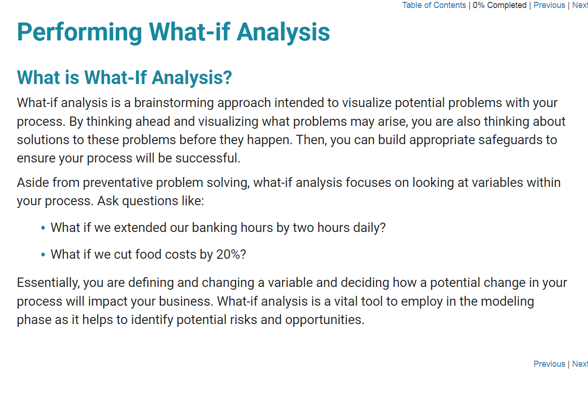Select the What is What-If Analysis? subheading
Viewport: 588px width, 402px height.
click(124, 77)
